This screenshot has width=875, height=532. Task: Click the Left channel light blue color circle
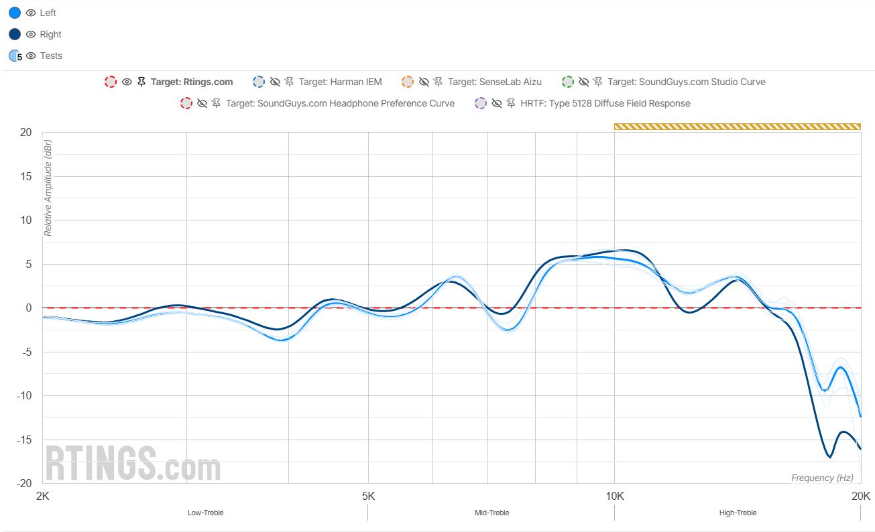(15, 13)
